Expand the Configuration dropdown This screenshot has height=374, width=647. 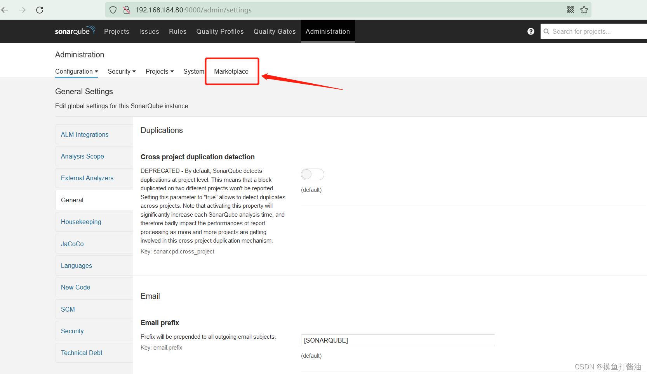77,71
